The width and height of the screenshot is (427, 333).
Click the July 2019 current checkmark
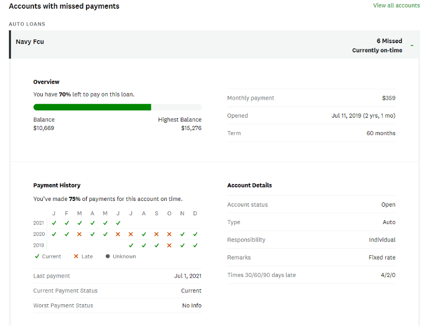(131, 246)
